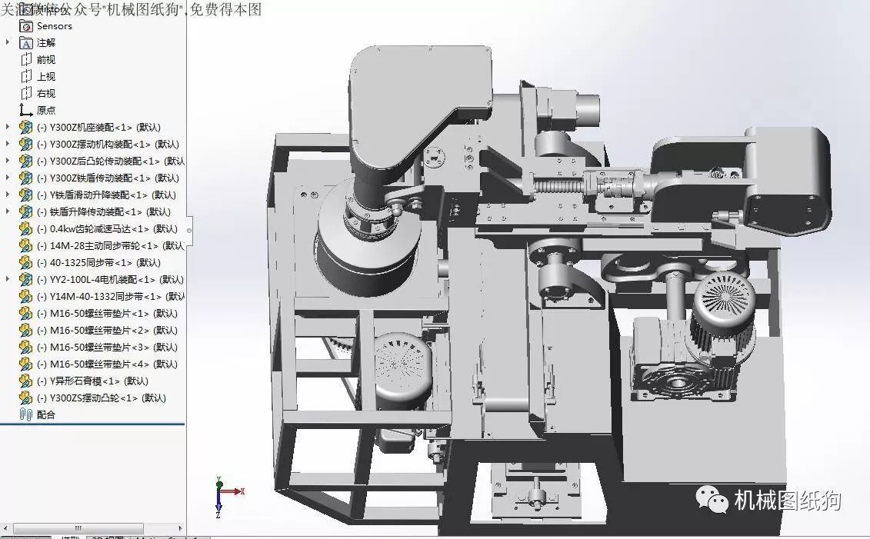This screenshot has width=870, height=539.
Task: Click the Y300Z铁盾传动装配 assembly icon
Action: tap(25, 178)
